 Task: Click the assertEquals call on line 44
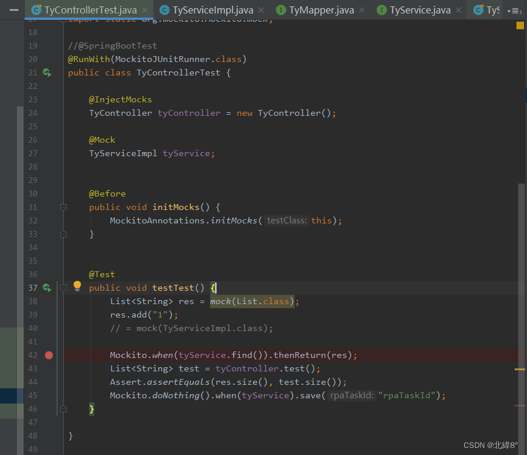pos(179,382)
